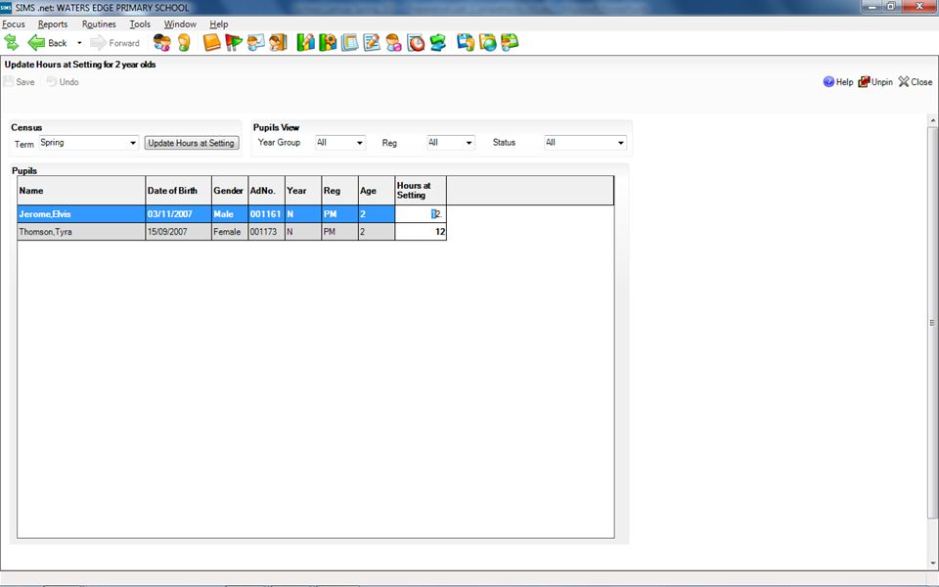Click the Hours at Setting column header
The height and width of the screenshot is (587, 939).
click(x=421, y=191)
